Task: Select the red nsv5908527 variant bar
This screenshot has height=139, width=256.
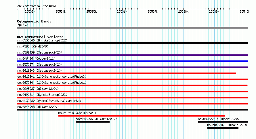Action: (132, 92)
